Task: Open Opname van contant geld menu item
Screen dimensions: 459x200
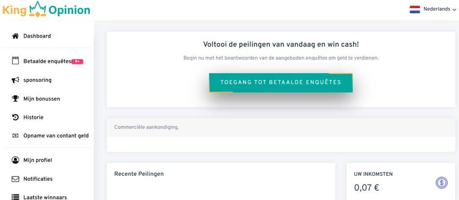Action: coord(56,135)
